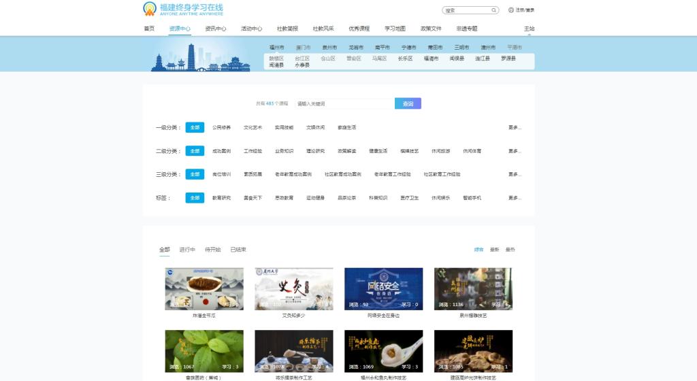Select 福州市 in the city list
Viewport: 697px width, 381px height.
click(x=276, y=48)
